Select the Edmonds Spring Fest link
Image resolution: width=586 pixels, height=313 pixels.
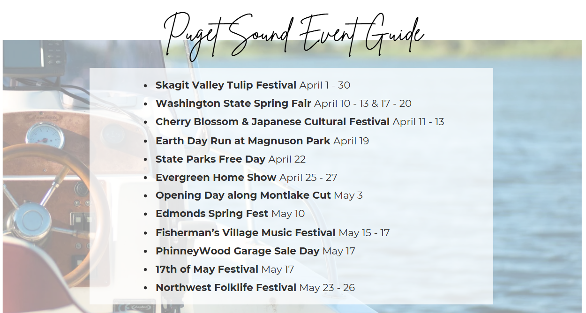pyautogui.click(x=211, y=214)
